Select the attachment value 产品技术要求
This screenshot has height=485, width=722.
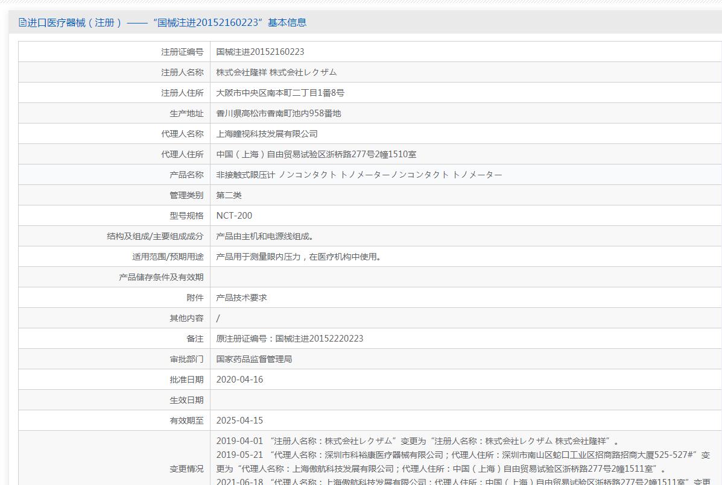(241, 298)
